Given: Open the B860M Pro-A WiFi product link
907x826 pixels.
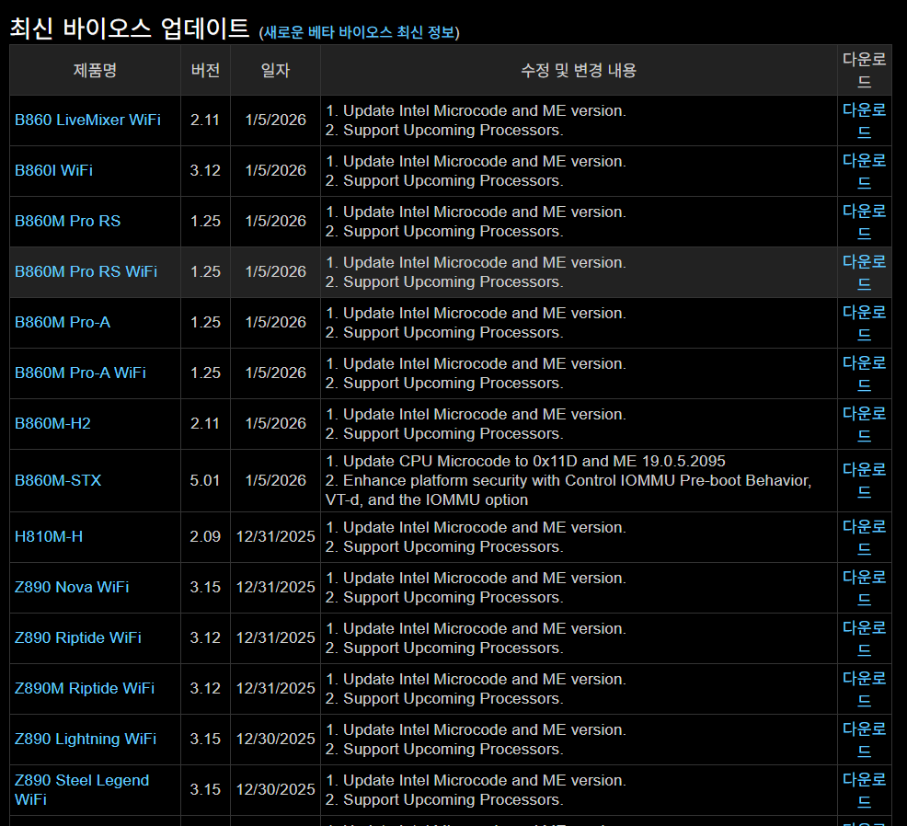Looking at the screenshot, I should click(x=80, y=373).
